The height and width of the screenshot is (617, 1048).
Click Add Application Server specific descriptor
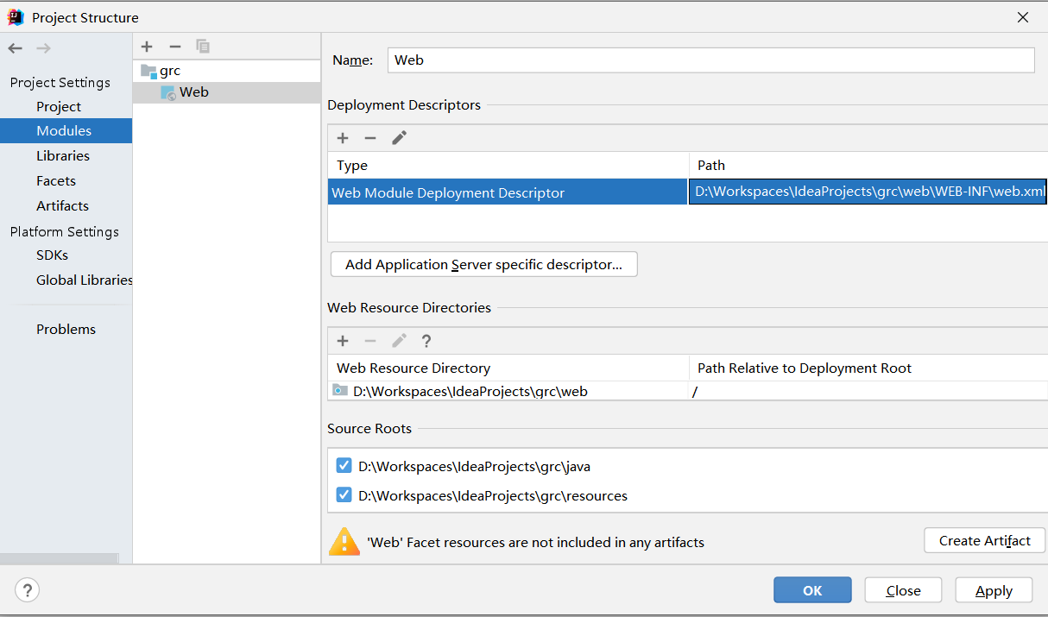point(483,264)
